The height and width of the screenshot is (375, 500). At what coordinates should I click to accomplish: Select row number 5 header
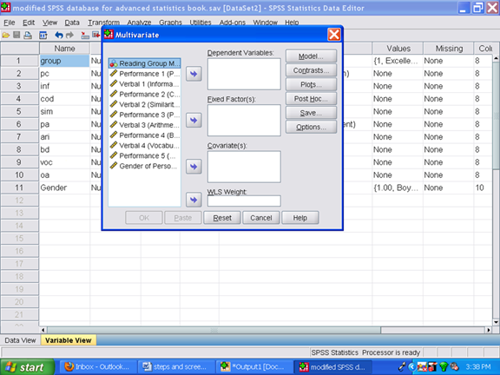(x=19, y=112)
